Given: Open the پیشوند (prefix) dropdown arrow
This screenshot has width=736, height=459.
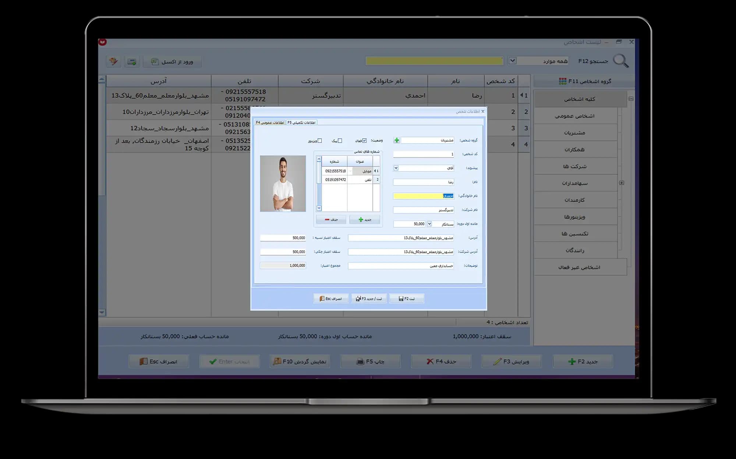Looking at the screenshot, I should tap(396, 168).
